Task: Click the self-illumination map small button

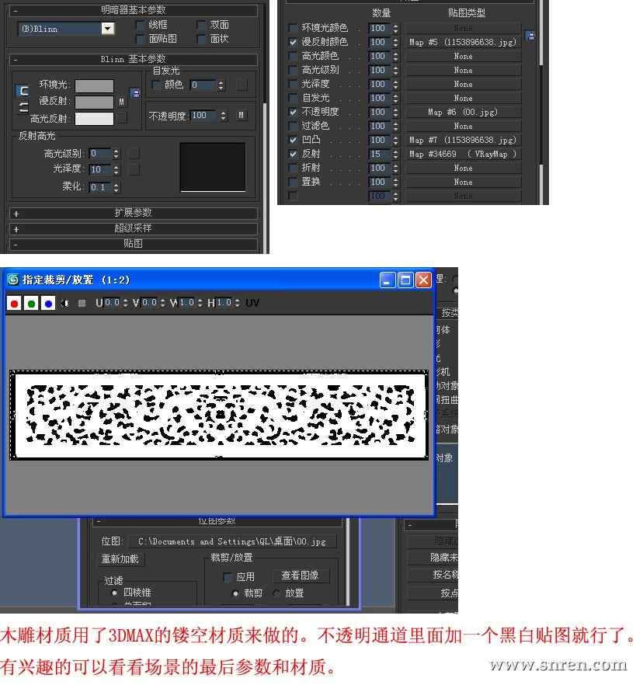Action: pyautogui.click(x=242, y=85)
